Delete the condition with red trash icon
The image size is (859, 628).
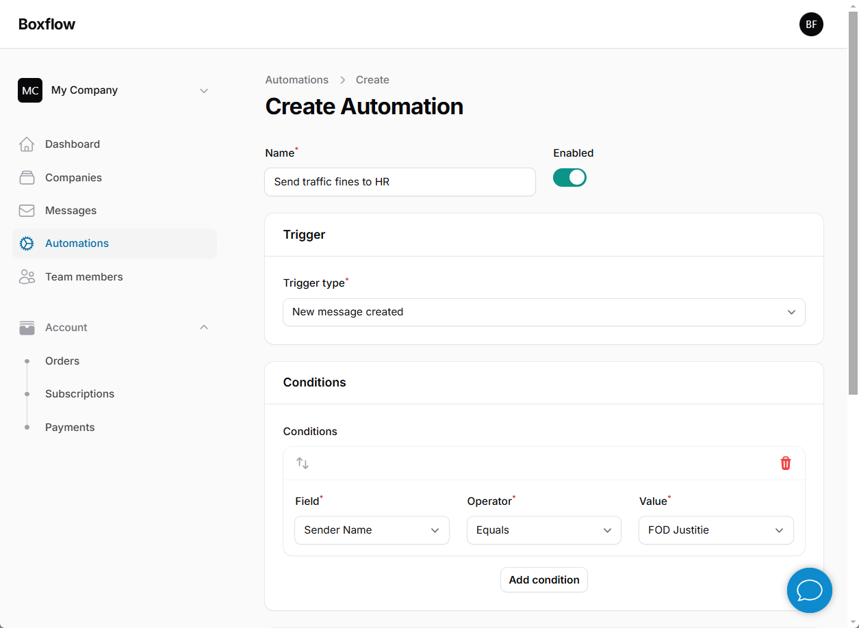785,463
